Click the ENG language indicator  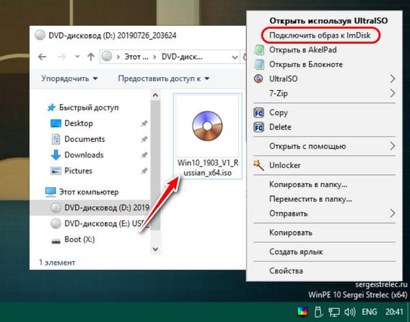tap(369, 312)
